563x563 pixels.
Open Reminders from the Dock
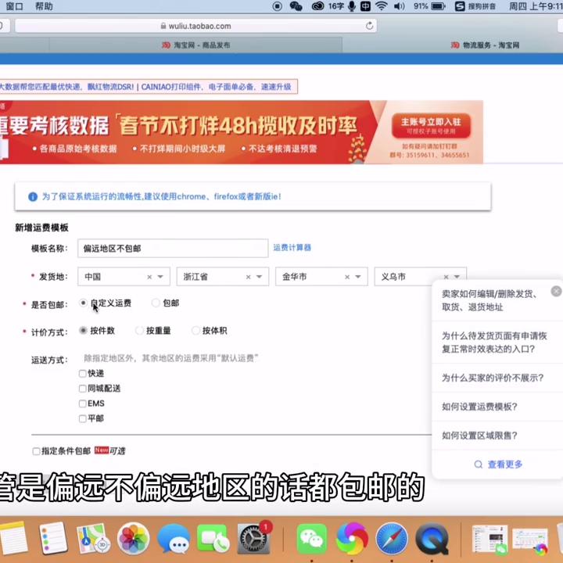point(53,538)
